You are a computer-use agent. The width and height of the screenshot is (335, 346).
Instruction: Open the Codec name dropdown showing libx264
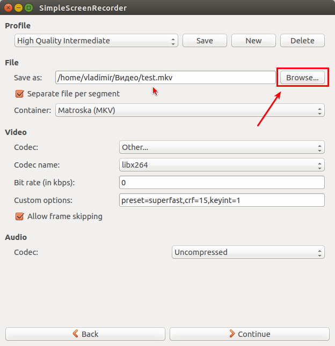click(222, 165)
